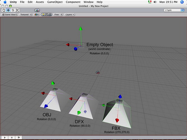The width and height of the screenshot is (187, 140).
Task: Click OBJ pyramid's red axis arrow
Action: pos(43,93)
